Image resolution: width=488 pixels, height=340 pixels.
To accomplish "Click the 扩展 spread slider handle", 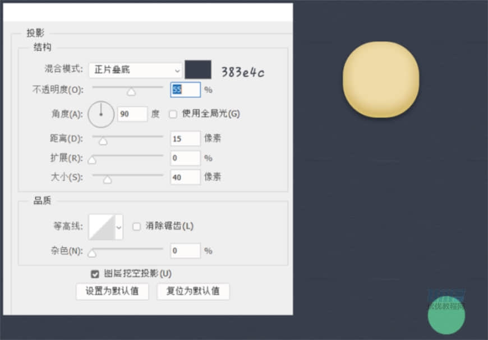I will (92, 160).
